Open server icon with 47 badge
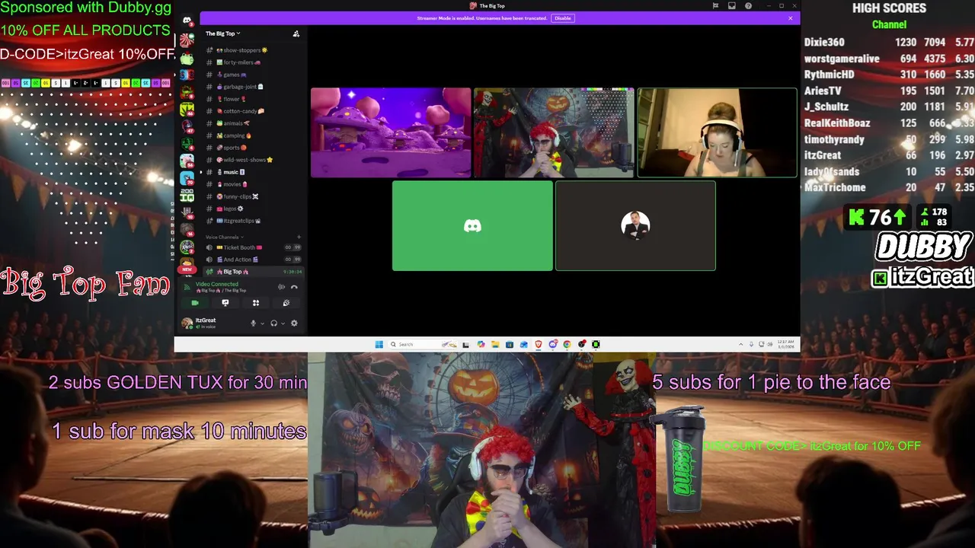 (187, 126)
